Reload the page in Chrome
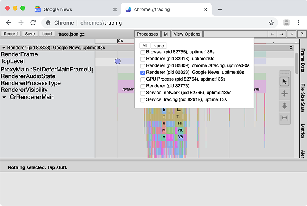Viewport: 307px width, 206px height. coord(33,23)
